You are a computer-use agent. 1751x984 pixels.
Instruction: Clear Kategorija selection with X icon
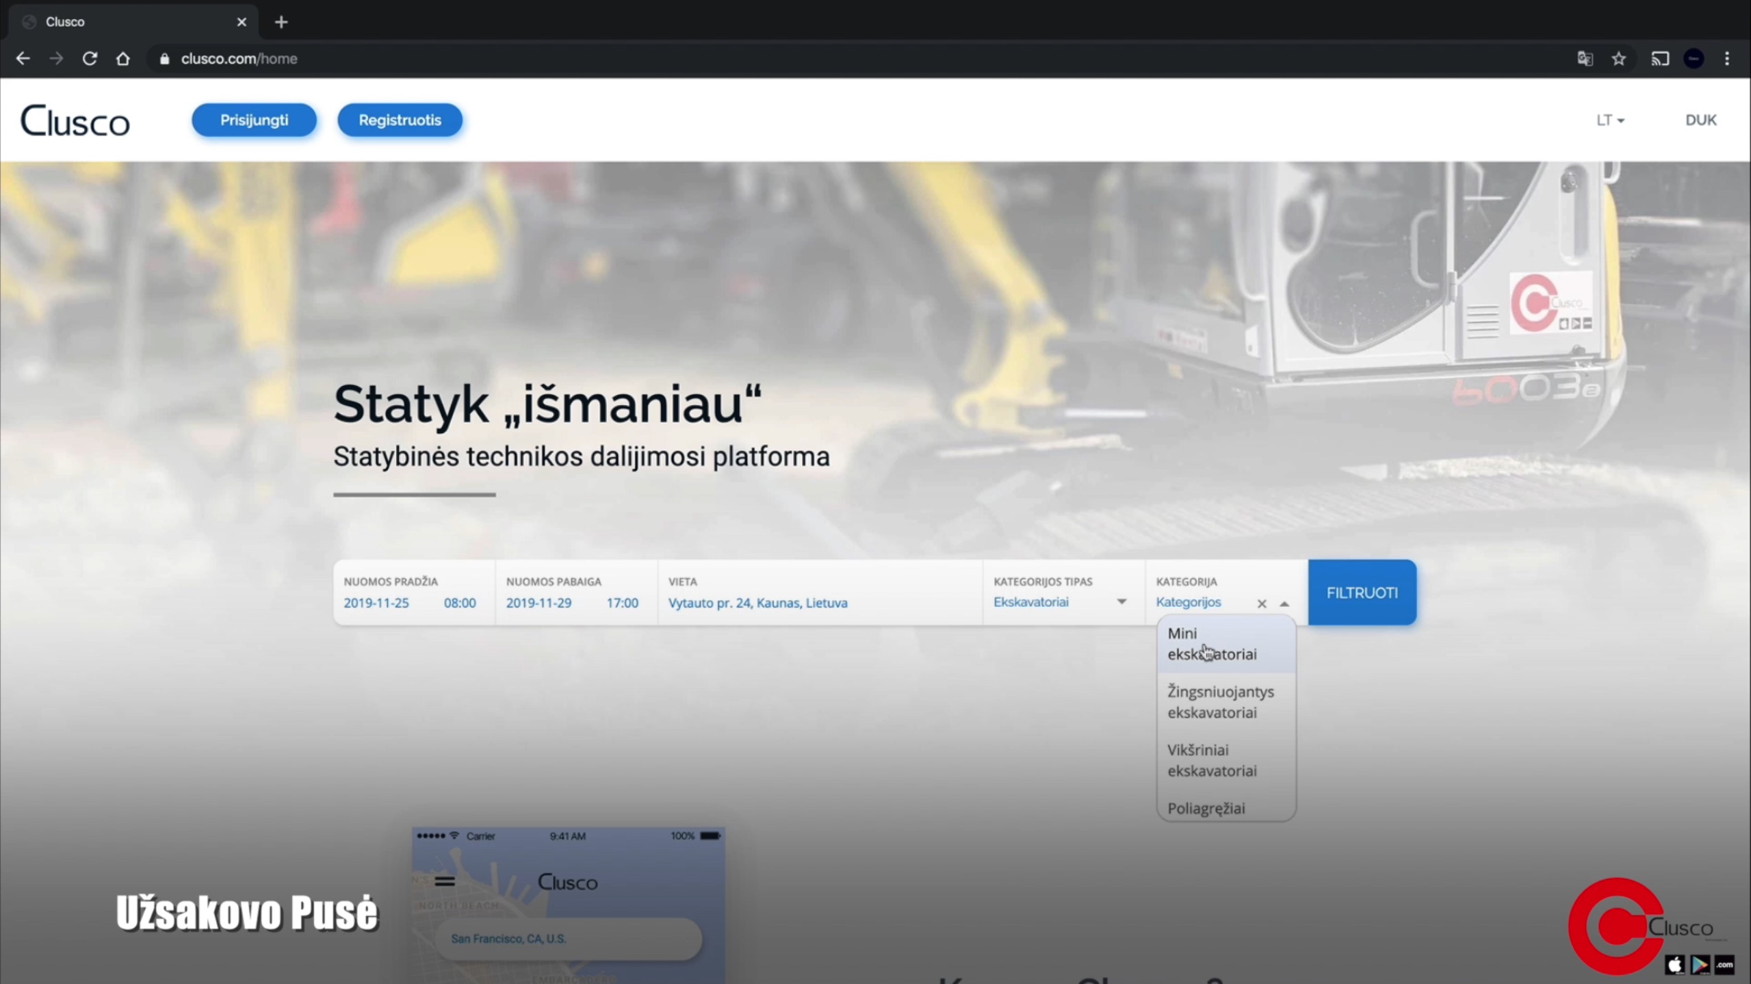pyautogui.click(x=1262, y=604)
